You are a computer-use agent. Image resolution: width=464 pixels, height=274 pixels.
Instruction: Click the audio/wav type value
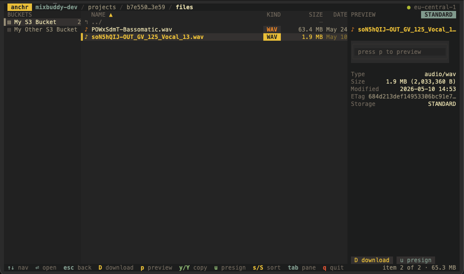440,74
